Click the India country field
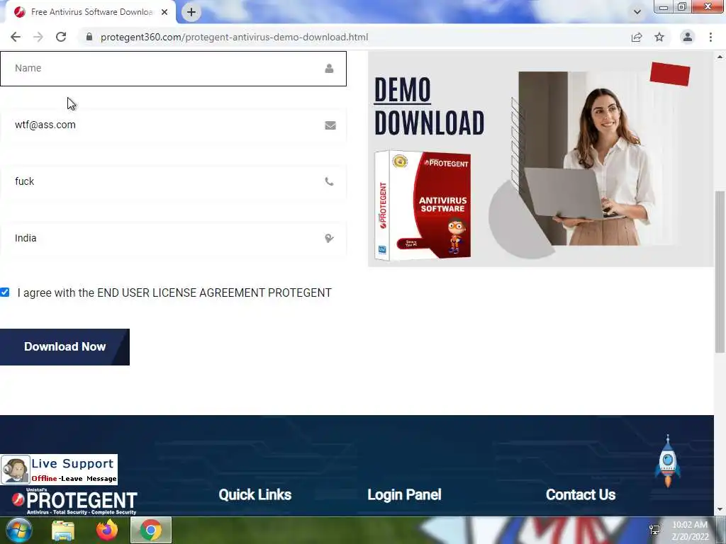The image size is (726, 544). (x=173, y=239)
